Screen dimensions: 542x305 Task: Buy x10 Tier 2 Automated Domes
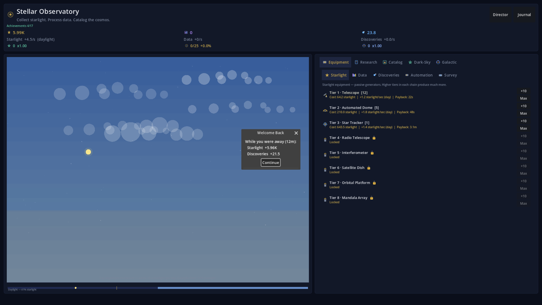(523, 106)
